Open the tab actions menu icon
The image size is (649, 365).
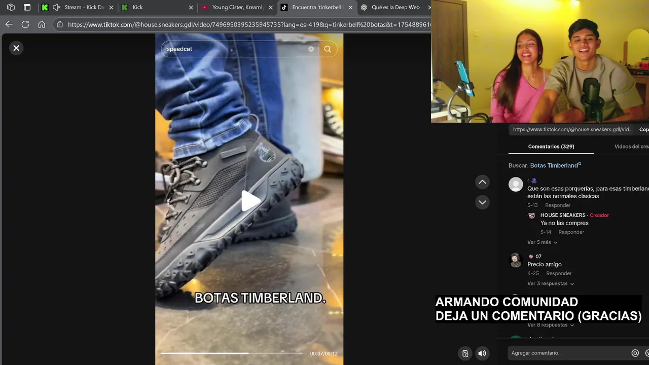[x=27, y=8]
